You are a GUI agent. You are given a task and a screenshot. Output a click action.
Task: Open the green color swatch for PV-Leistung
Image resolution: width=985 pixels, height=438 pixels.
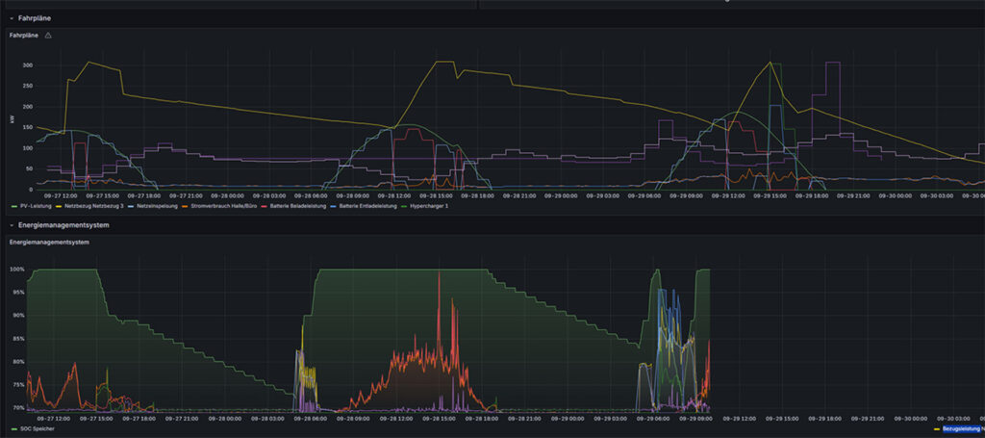tap(13, 206)
